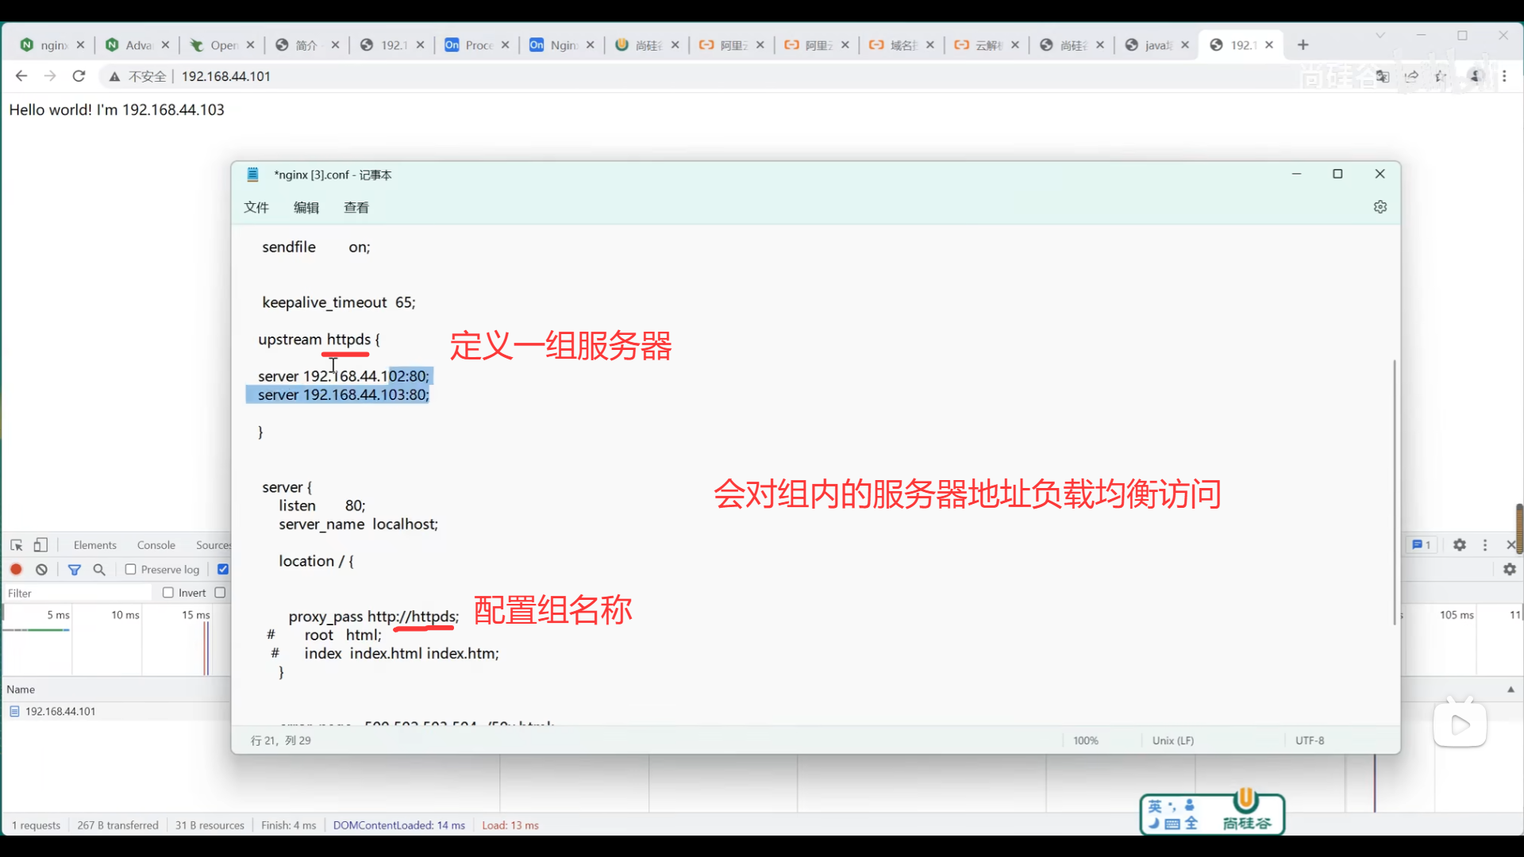Toggle DevTools device toolbar icon
1524x857 pixels.
pyautogui.click(x=40, y=545)
